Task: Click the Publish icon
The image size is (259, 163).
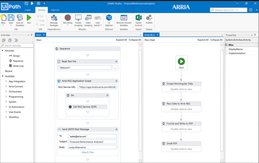Action: click(x=149, y=18)
